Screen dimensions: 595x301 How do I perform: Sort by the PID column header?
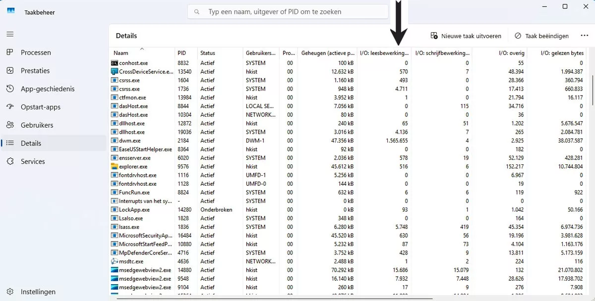pos(186,53)
